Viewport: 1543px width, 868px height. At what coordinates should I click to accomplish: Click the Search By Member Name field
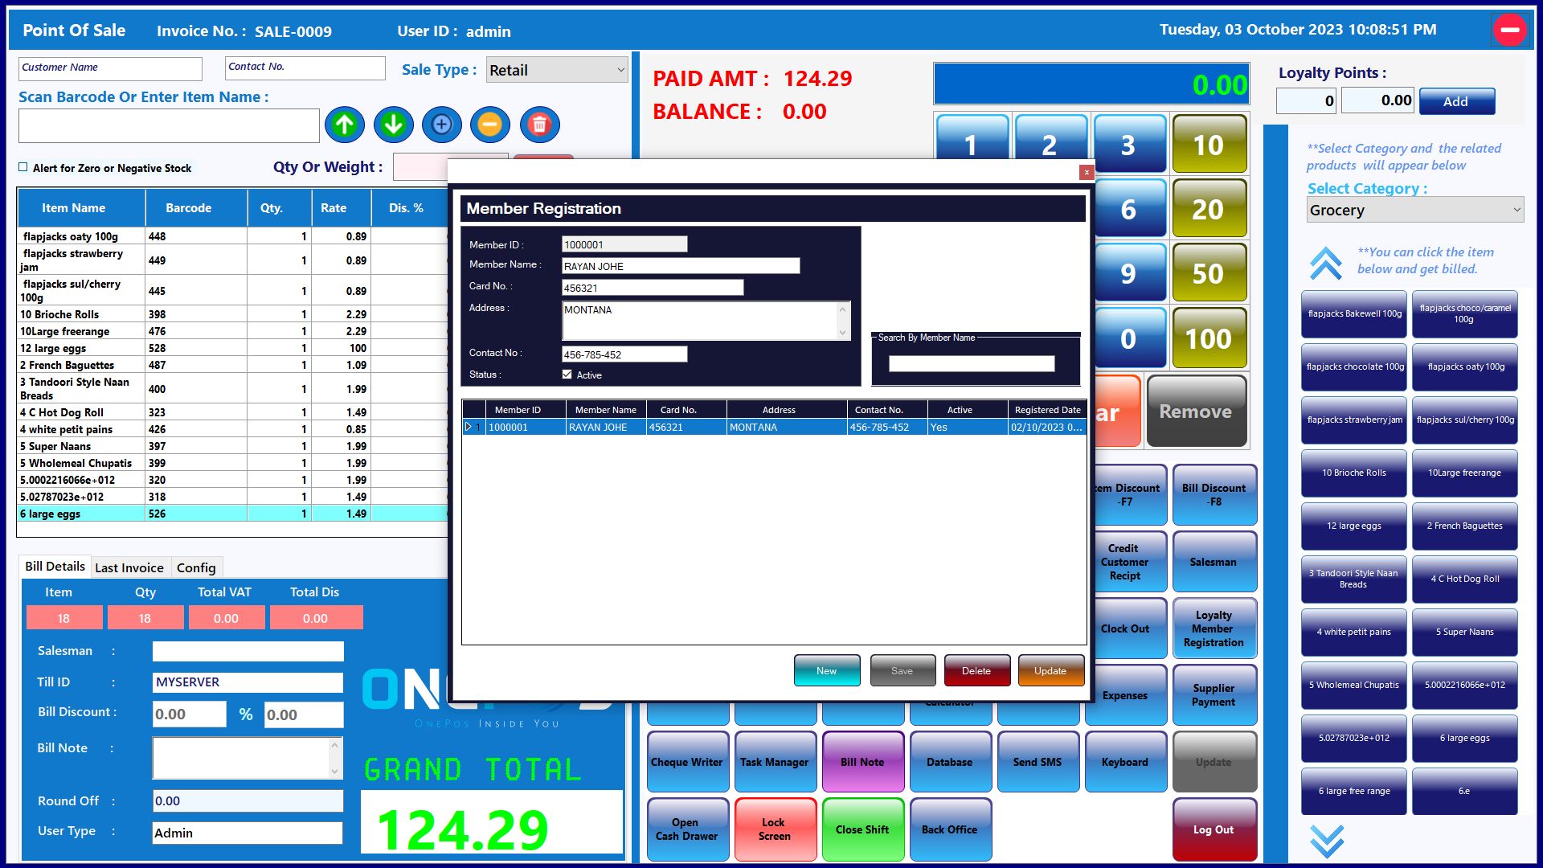click(x=971, y=364)
